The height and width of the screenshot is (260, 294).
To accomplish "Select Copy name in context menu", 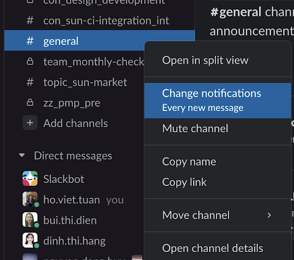I will (218, 162).
